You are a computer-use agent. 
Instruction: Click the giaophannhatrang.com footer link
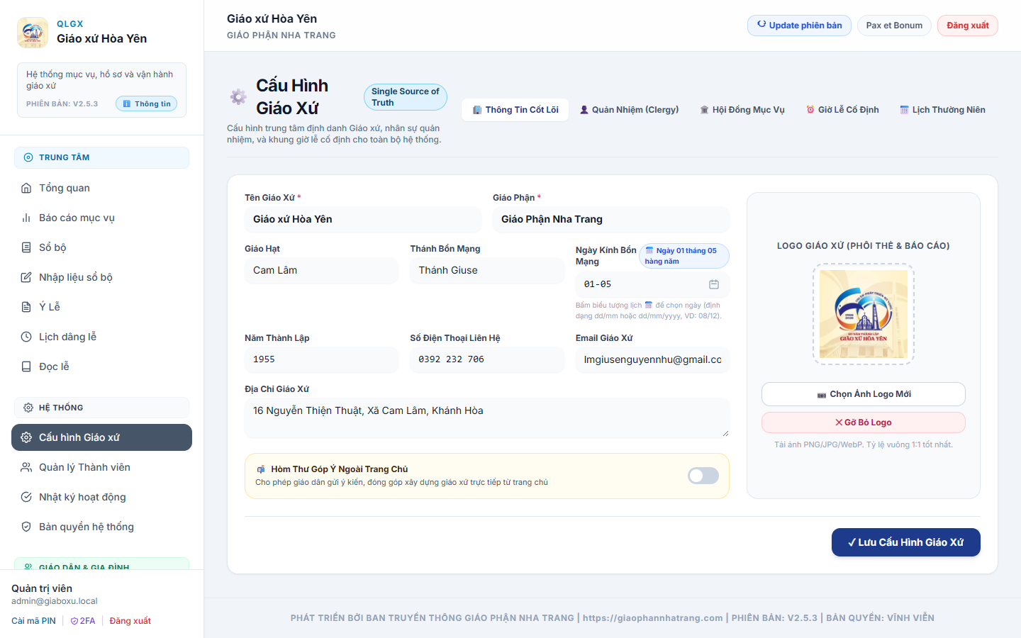653,618
